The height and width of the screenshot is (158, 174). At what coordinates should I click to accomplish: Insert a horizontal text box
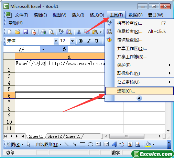[98, 144]
